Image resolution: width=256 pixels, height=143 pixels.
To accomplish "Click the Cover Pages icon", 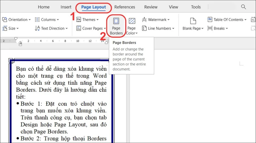I will tap(79, 28).
